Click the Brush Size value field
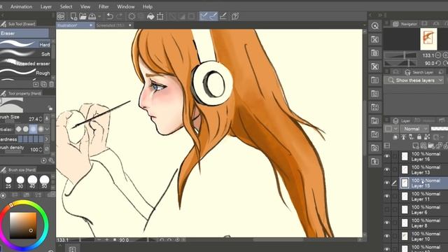The image size is (448, 252). click(34, 119)
